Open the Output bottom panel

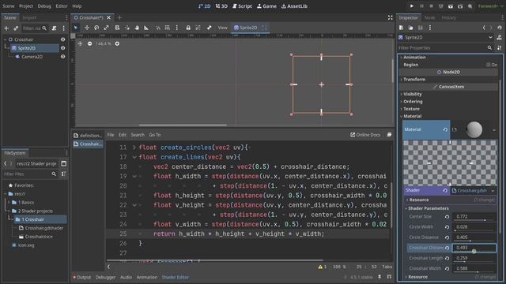(x=82, y=277)
